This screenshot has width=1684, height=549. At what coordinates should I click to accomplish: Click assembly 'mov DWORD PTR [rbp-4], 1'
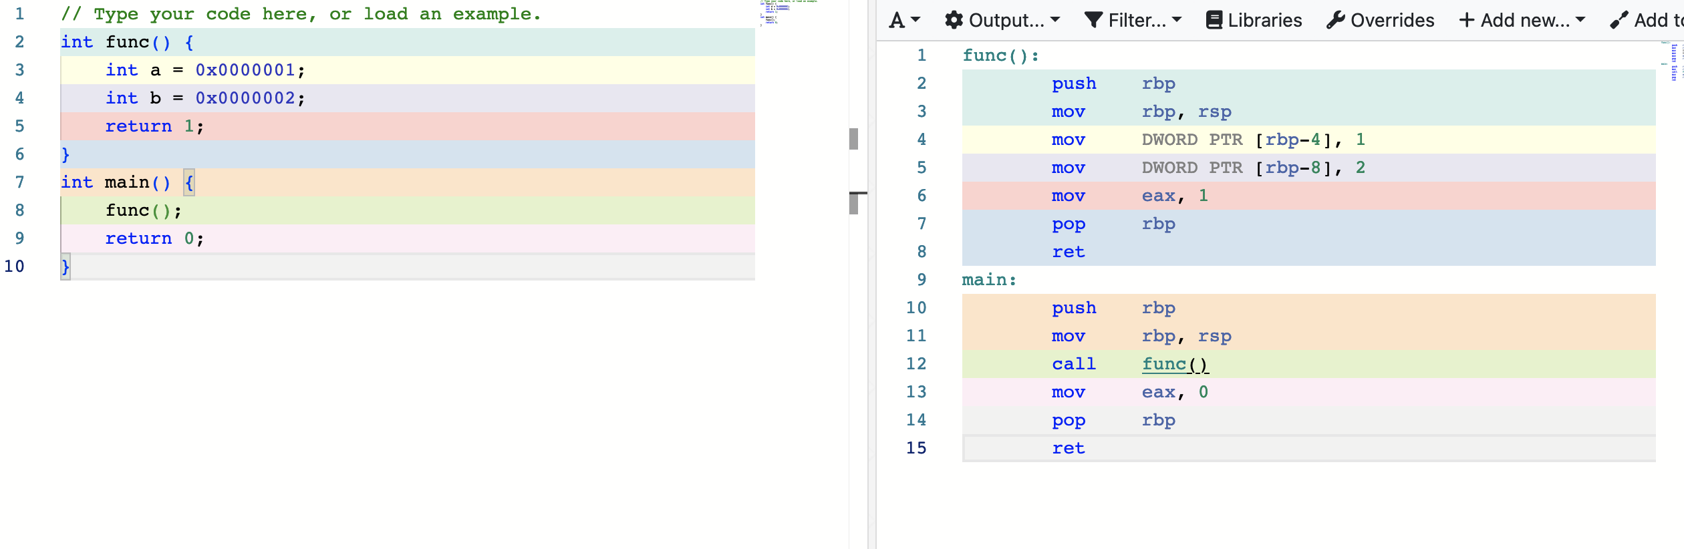click(1308, 140)
